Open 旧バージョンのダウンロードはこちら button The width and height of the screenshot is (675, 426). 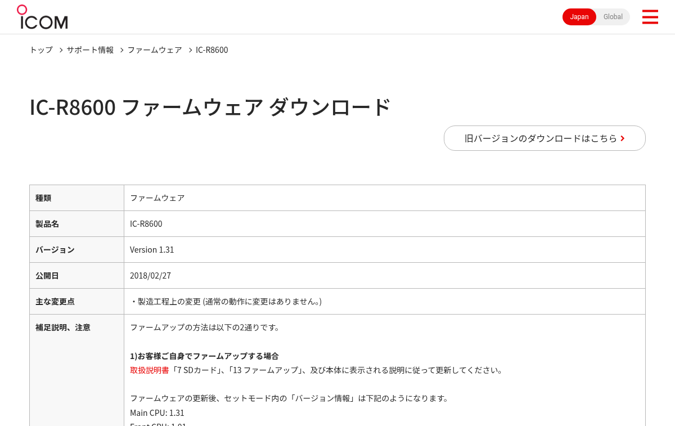(x=544, y=138)
